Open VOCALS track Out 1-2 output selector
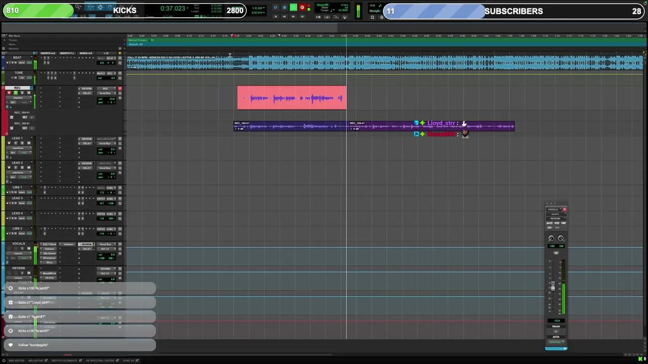The width and height of the screenshot is (648, 364). click(106, 249)
